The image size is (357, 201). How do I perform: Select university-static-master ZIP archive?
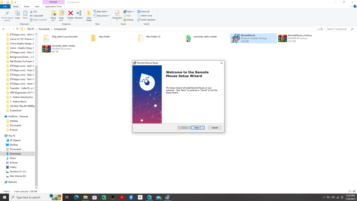[63, 49]
